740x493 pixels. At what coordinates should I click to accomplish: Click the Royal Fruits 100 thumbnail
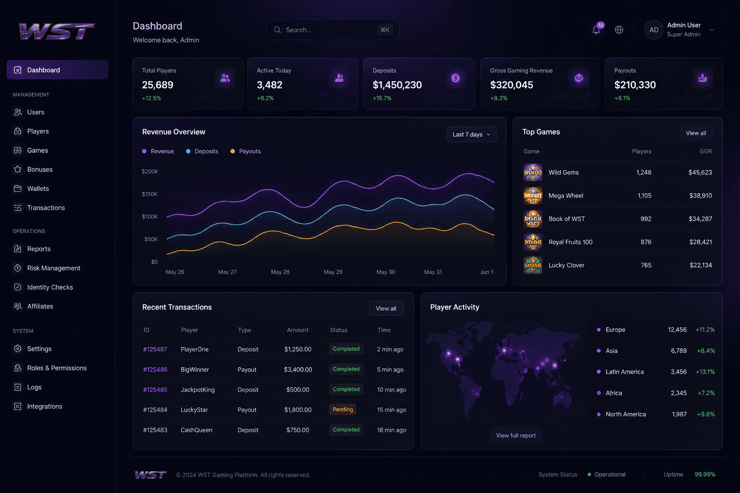coord(533,242)
